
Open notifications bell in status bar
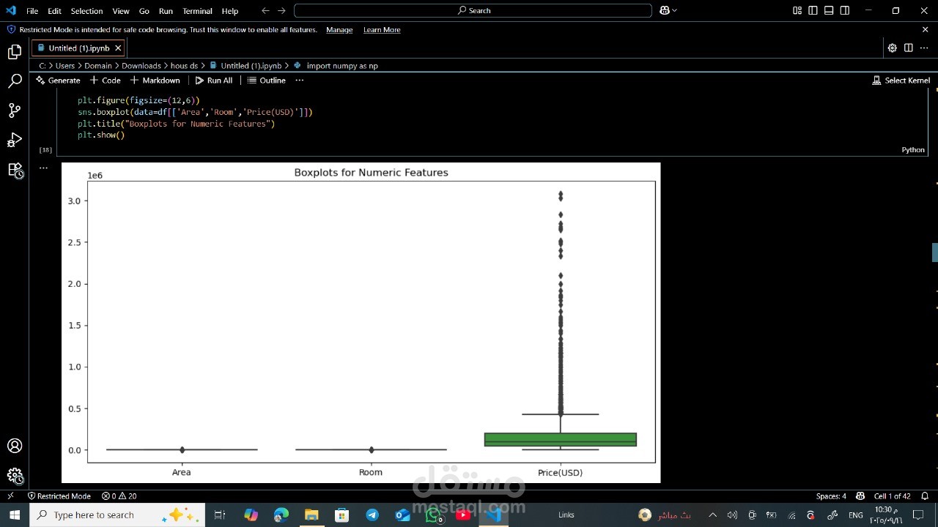[x=925, y=496]
